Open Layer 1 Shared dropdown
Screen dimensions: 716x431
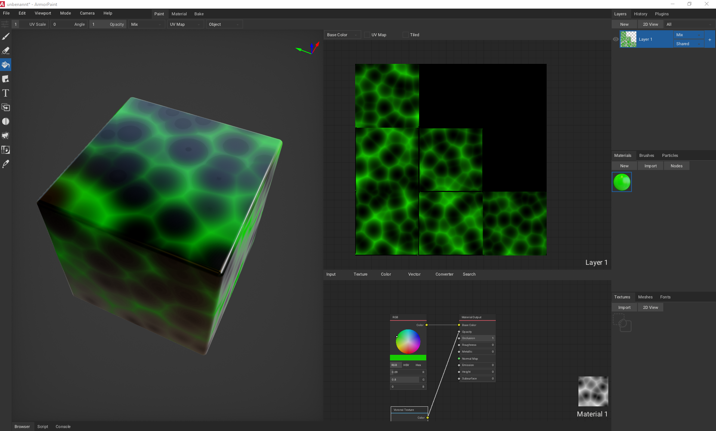pos(688,44)
